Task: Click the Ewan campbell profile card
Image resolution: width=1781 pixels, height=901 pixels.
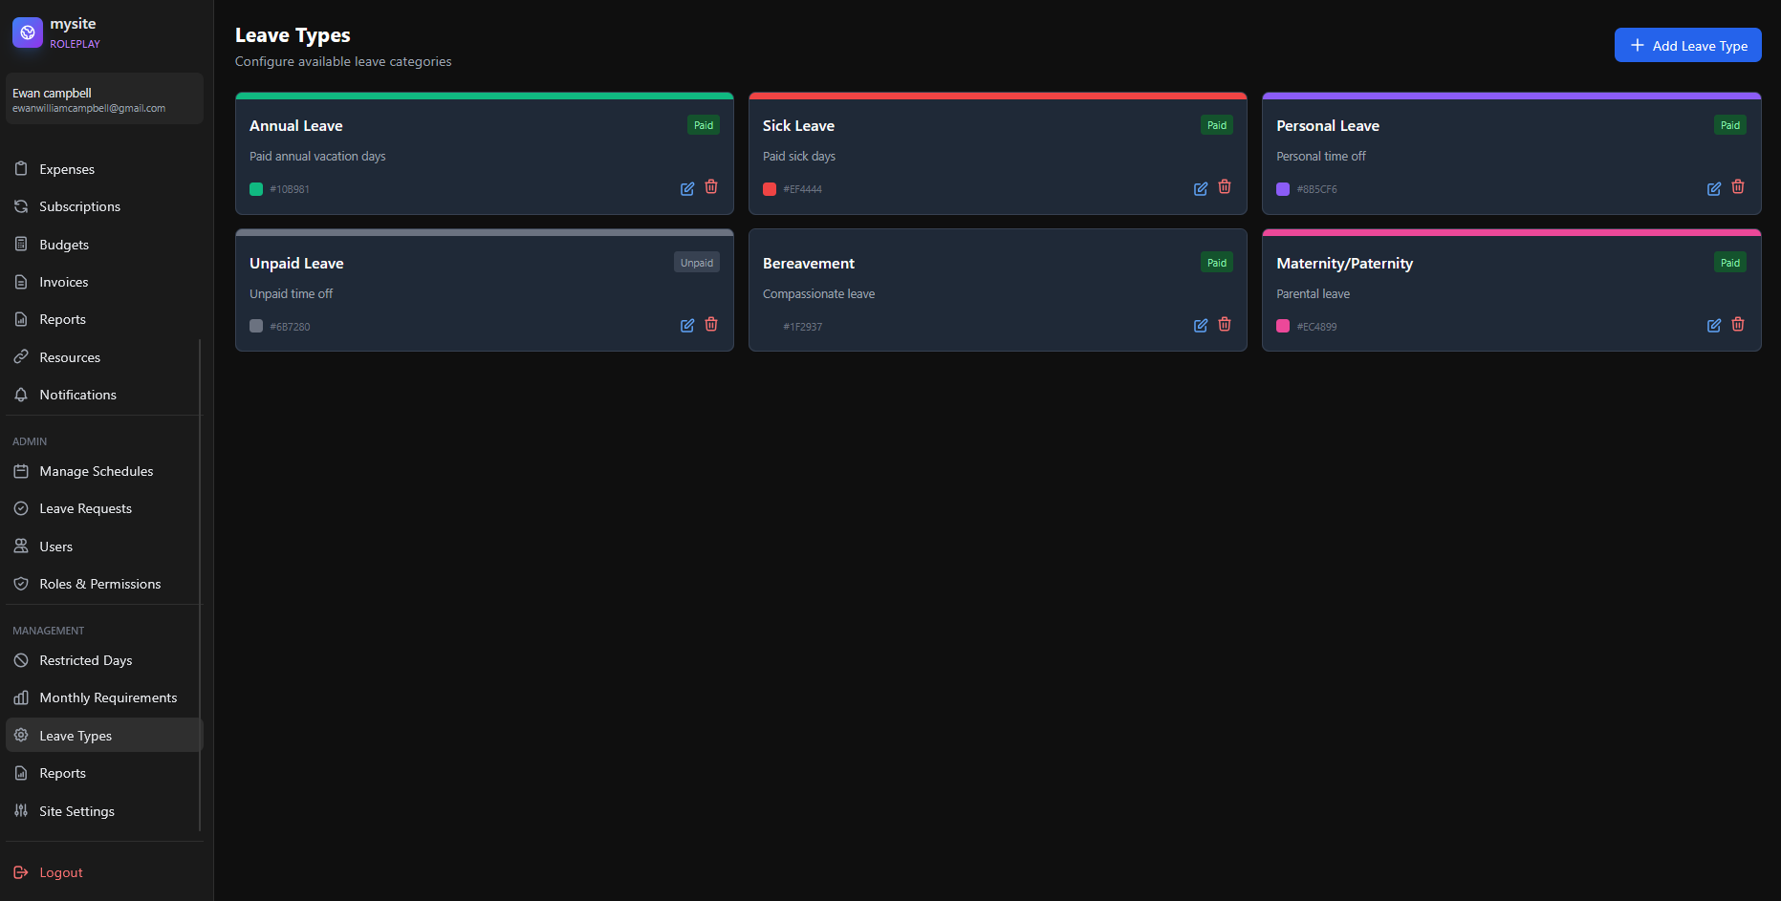Action: 104,99
